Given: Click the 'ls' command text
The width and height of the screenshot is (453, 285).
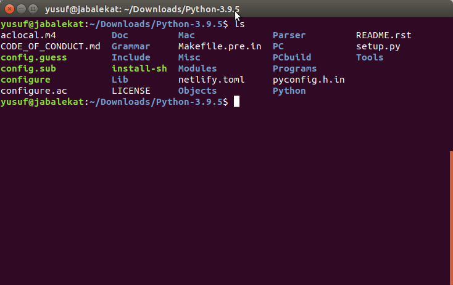Looking at the screenshot, I should (239, 24).
